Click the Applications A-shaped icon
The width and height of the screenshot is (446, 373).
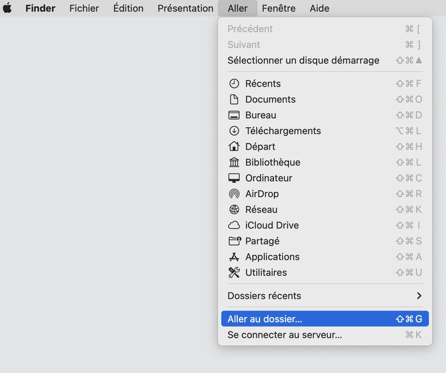(234, 257)
